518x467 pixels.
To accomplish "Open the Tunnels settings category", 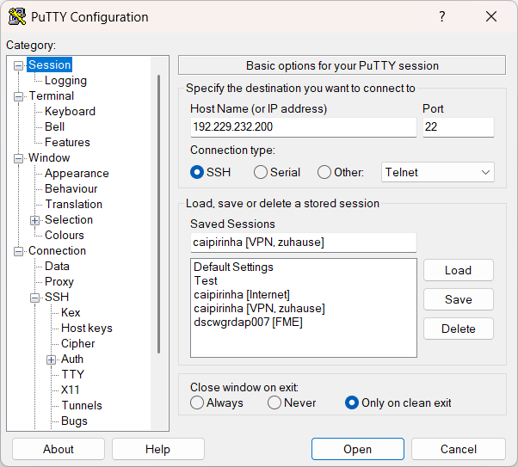I will [x=81, y=405].
